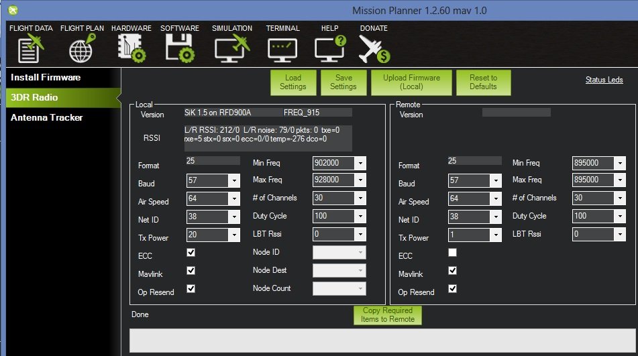Open the Local LBT Rssi dropdown
The image size is (638, 356).
pyautogui.click(x=339, y=234)
